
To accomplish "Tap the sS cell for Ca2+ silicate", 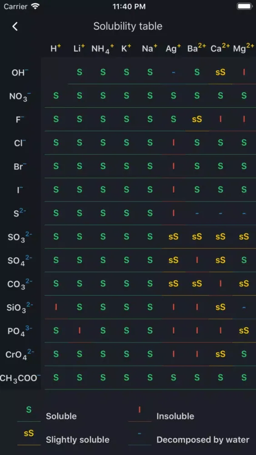I will tap(220, 307).
